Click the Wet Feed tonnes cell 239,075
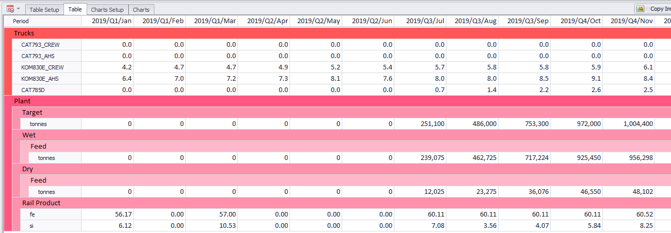Image resolution: width=671 pixels, height=233 pixels. point(420,157)
